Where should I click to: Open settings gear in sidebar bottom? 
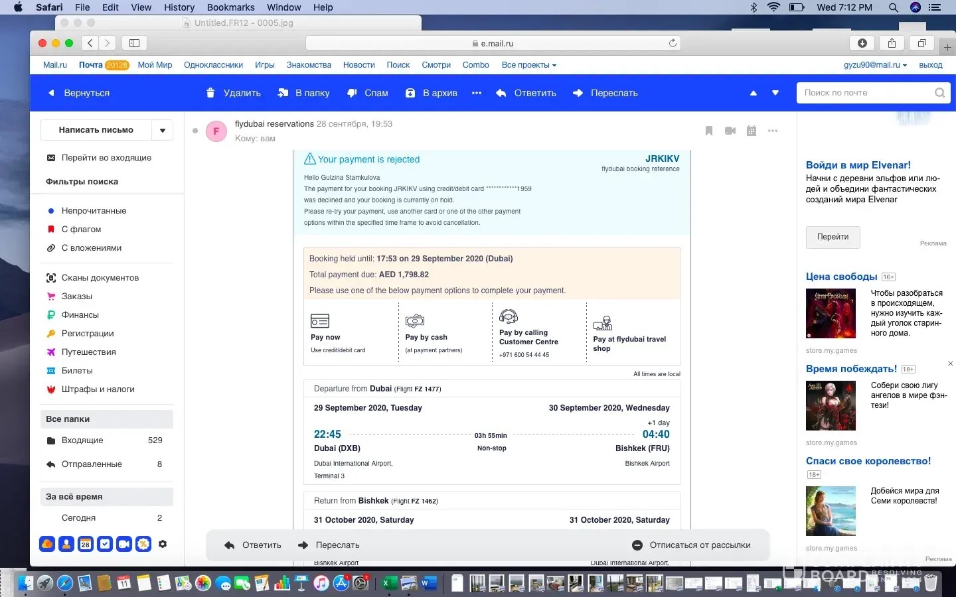[163, 544]
